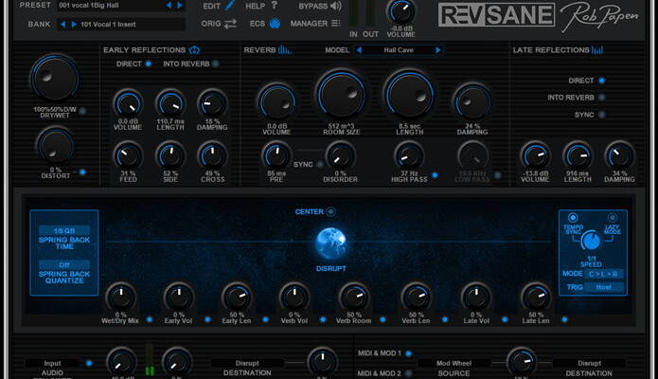Image resolution: width=658 pixels, height=379 pixels.
Task: Click the Spring Back Quantize Off field
Action: pos(64,265)
